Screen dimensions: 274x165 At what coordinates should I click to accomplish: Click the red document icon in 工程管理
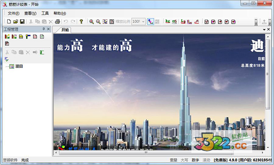coord(35,37)
